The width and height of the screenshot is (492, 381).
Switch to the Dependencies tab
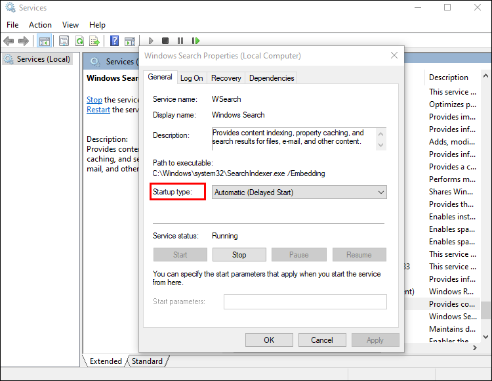pyautogui.click(x=272, y=78)
